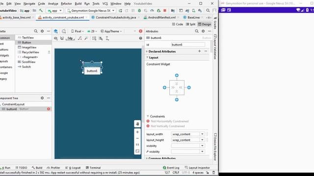Open Component Tree settings gear
Viewport: 314px width, 176px height.
tap(42, 98)
